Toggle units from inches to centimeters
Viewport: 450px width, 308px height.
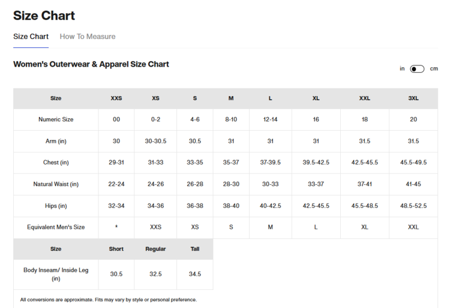click(417, 69)
